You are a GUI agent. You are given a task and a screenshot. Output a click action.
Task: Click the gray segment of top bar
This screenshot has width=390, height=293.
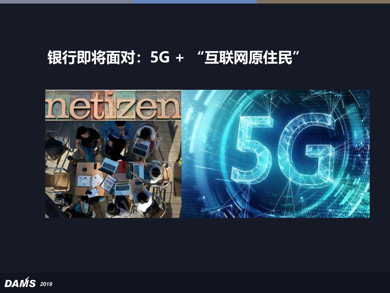pyautogui.click(x=66, y=2)
